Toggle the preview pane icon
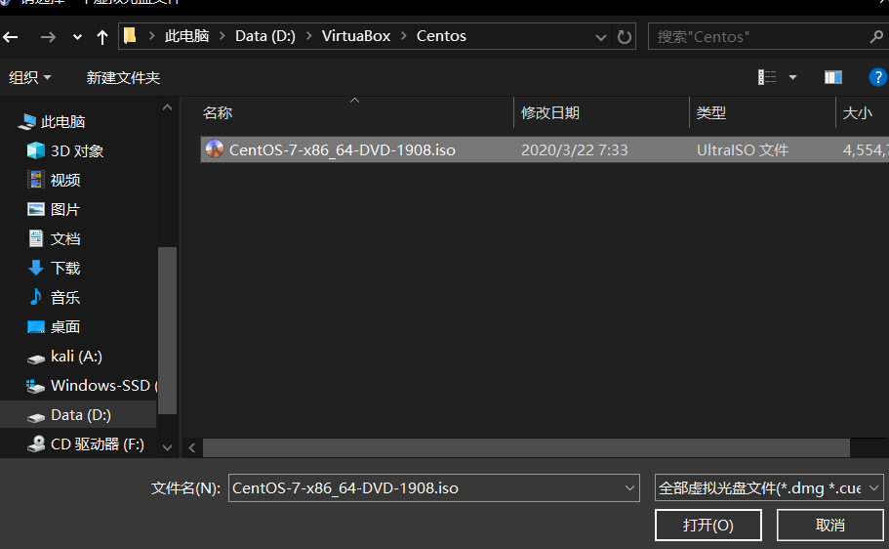The height and width of the screenshot is (549, 889). 832,77
